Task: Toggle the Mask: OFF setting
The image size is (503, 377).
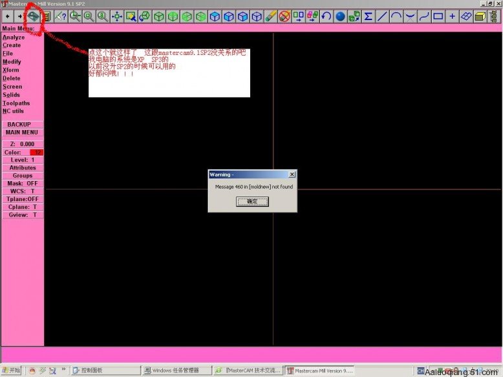Action: (x=23, y=184)
